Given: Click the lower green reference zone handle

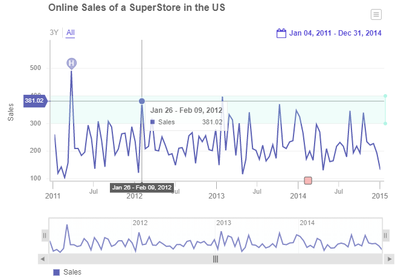Looking at the screenshot, I should 385,124.
